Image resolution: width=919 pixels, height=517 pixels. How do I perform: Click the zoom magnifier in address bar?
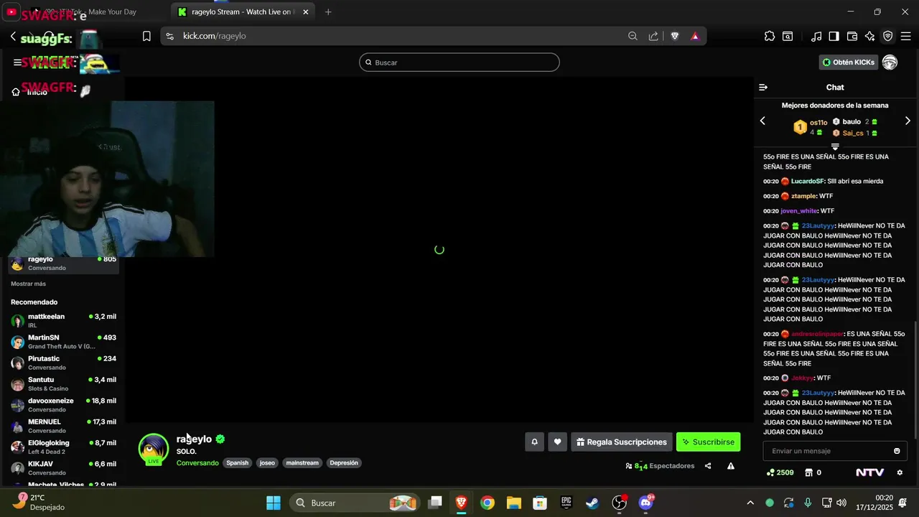click(633, 36)
